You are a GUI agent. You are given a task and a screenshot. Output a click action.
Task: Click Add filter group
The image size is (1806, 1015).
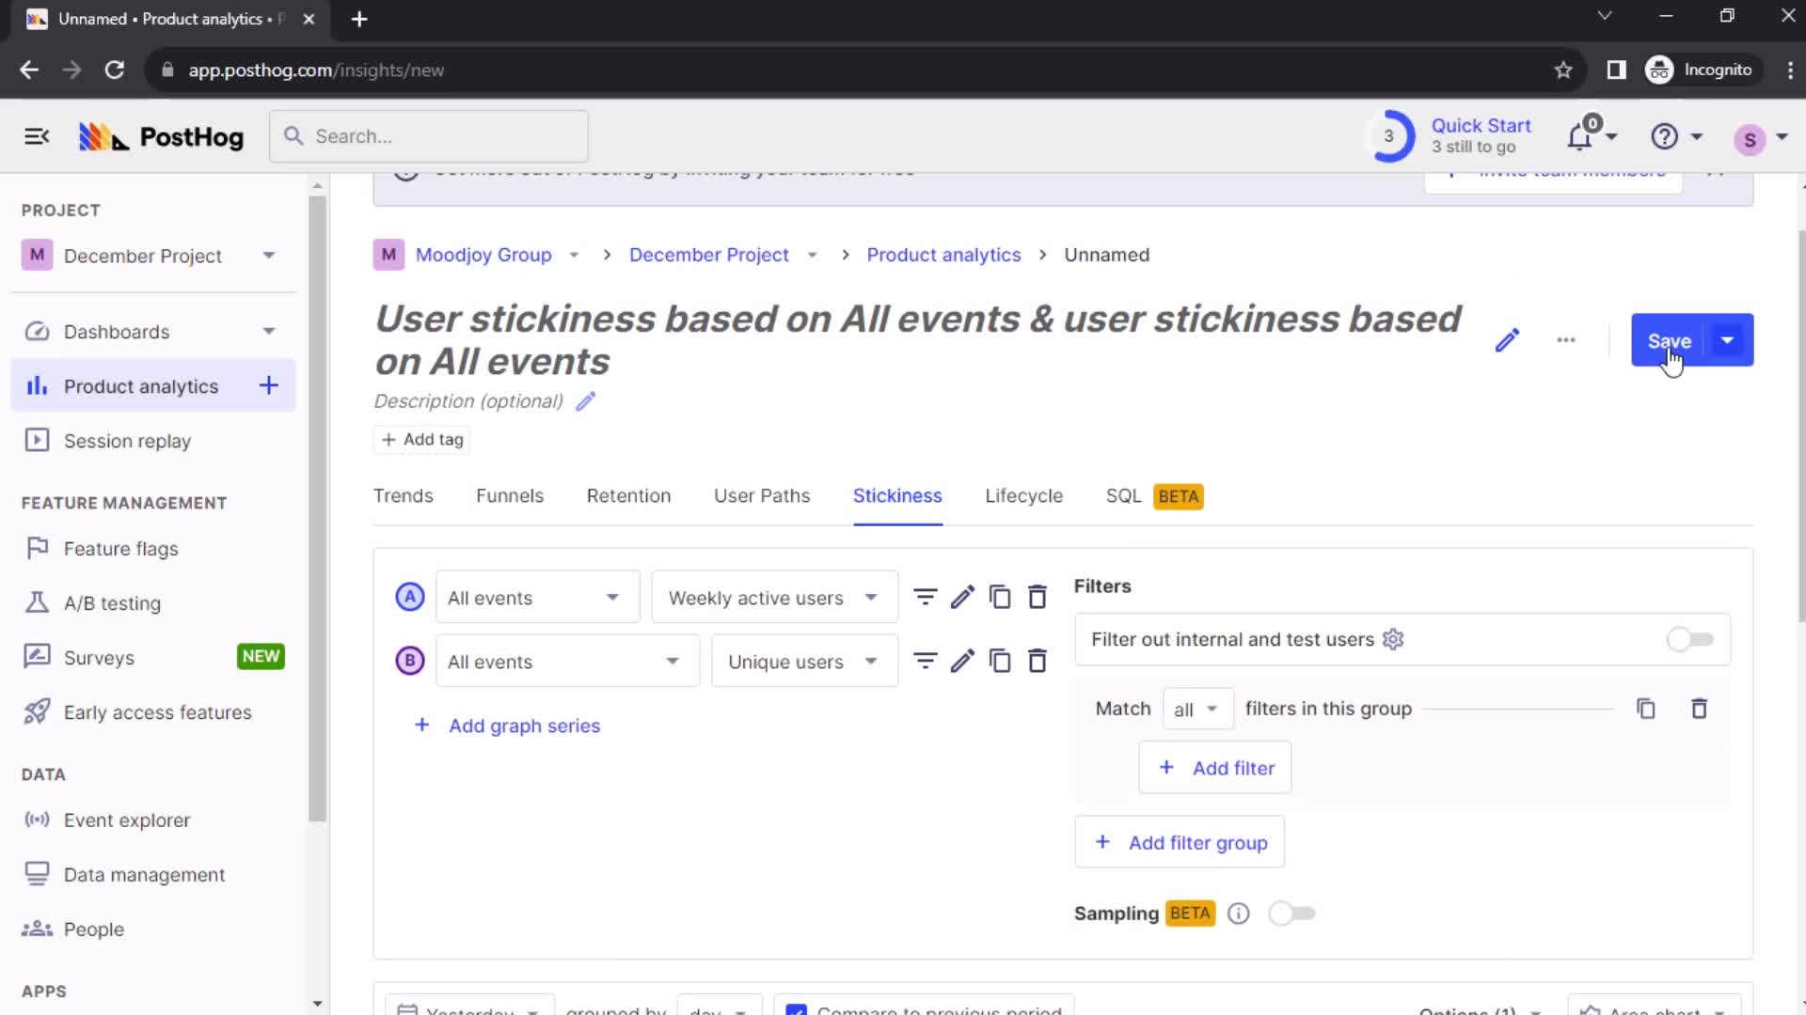1180,842
